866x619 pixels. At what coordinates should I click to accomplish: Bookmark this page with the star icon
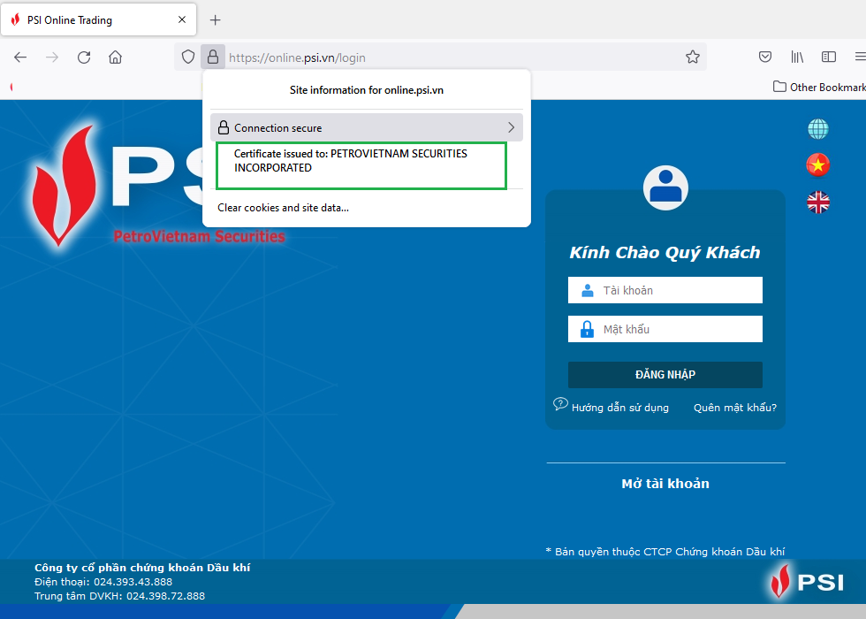pyautogui.click(x=693, y=57)
